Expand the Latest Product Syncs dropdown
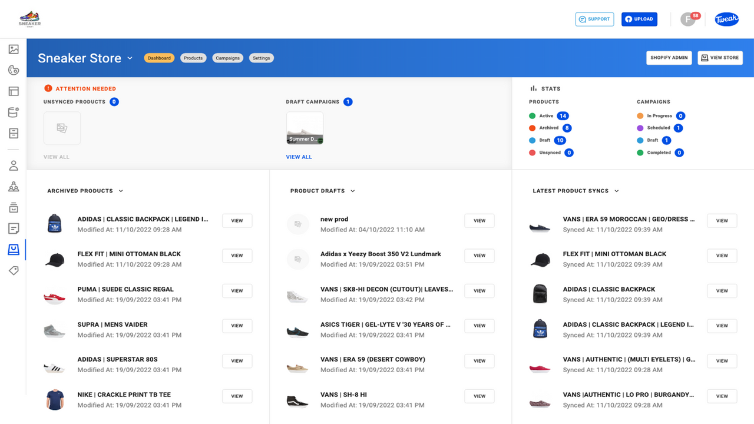 pyautogui.click(x=617, y=191)
